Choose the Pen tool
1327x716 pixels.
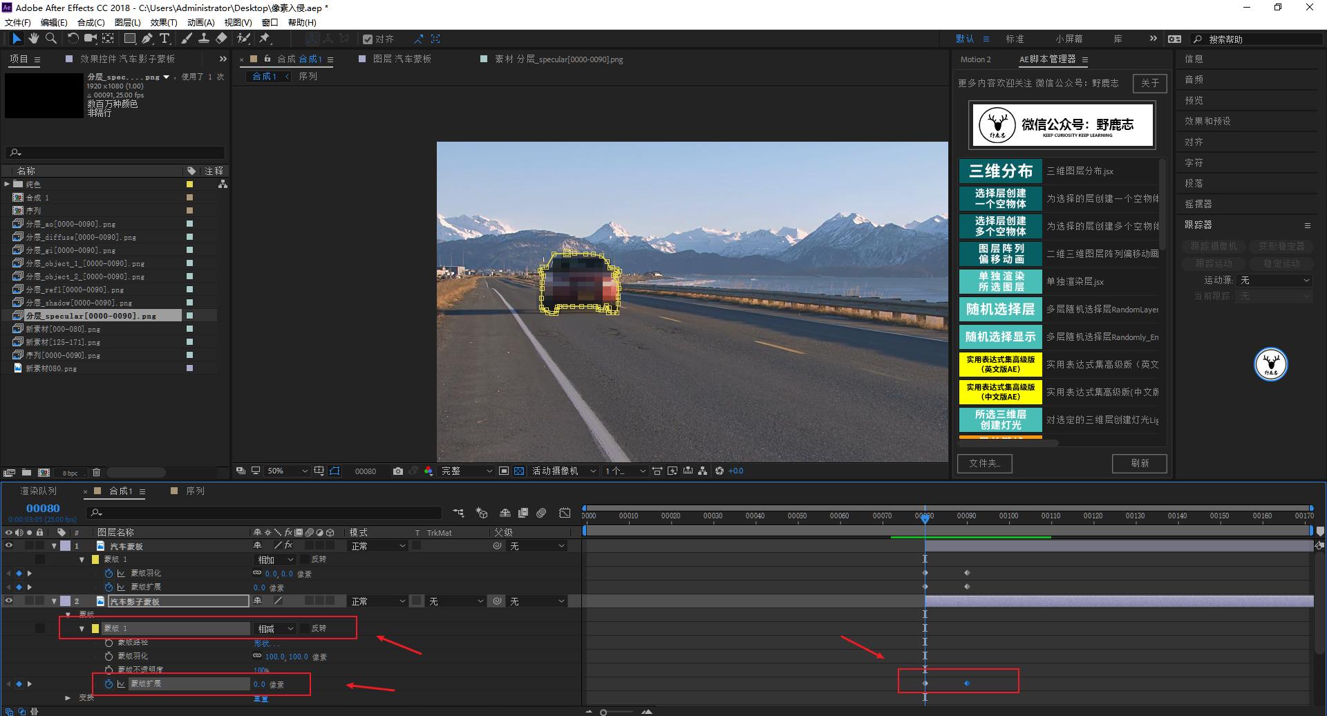pyautogui.click(x=147, y=39)
